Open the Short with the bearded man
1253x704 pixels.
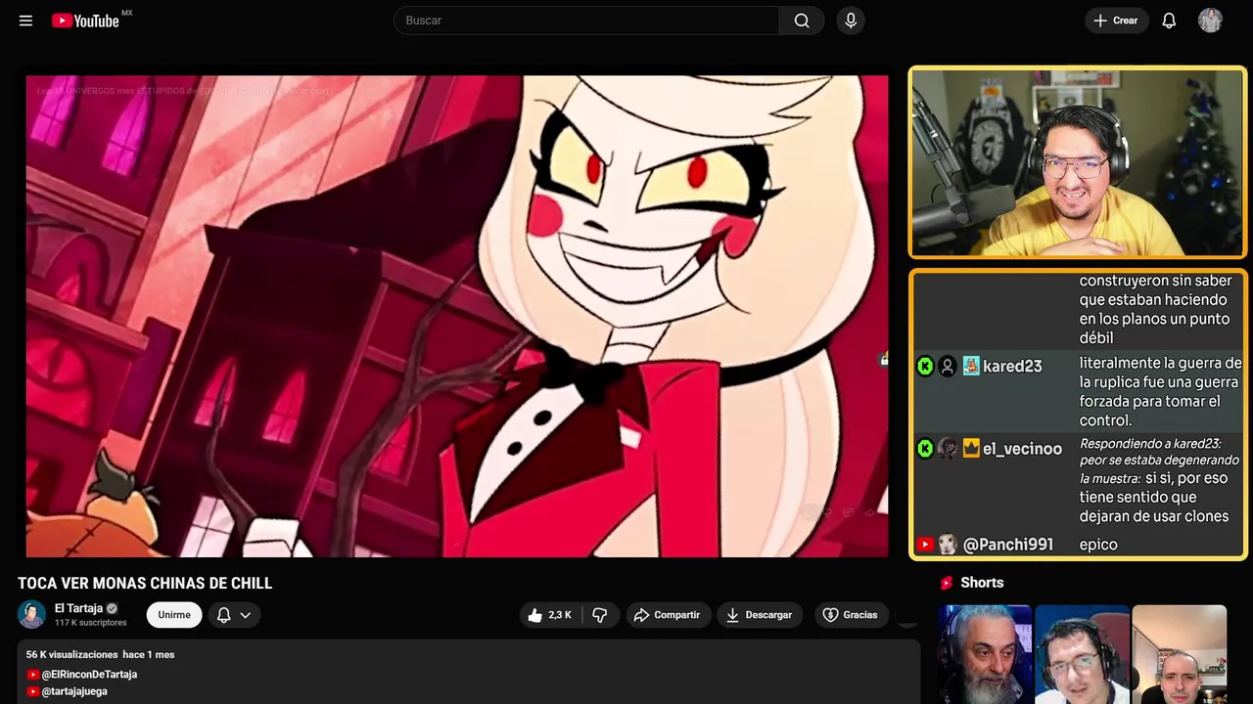[x=985, y=654]
